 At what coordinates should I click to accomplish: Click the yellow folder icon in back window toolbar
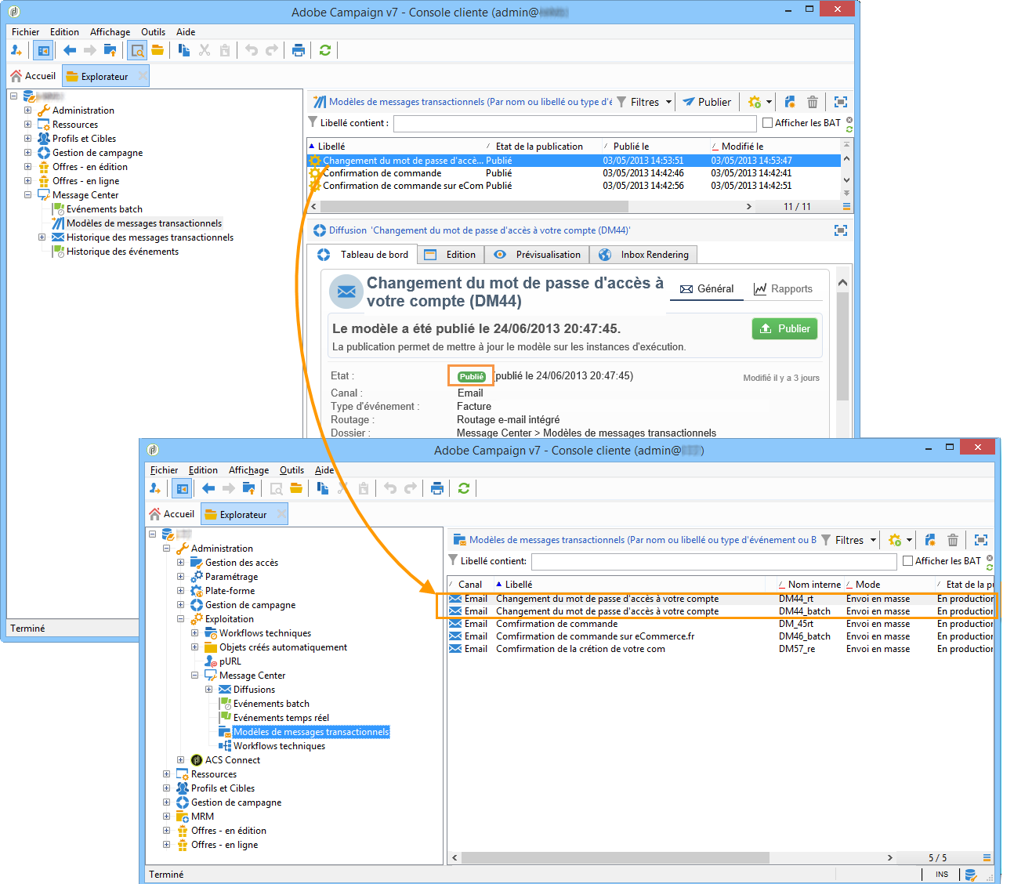coord(158,50)
